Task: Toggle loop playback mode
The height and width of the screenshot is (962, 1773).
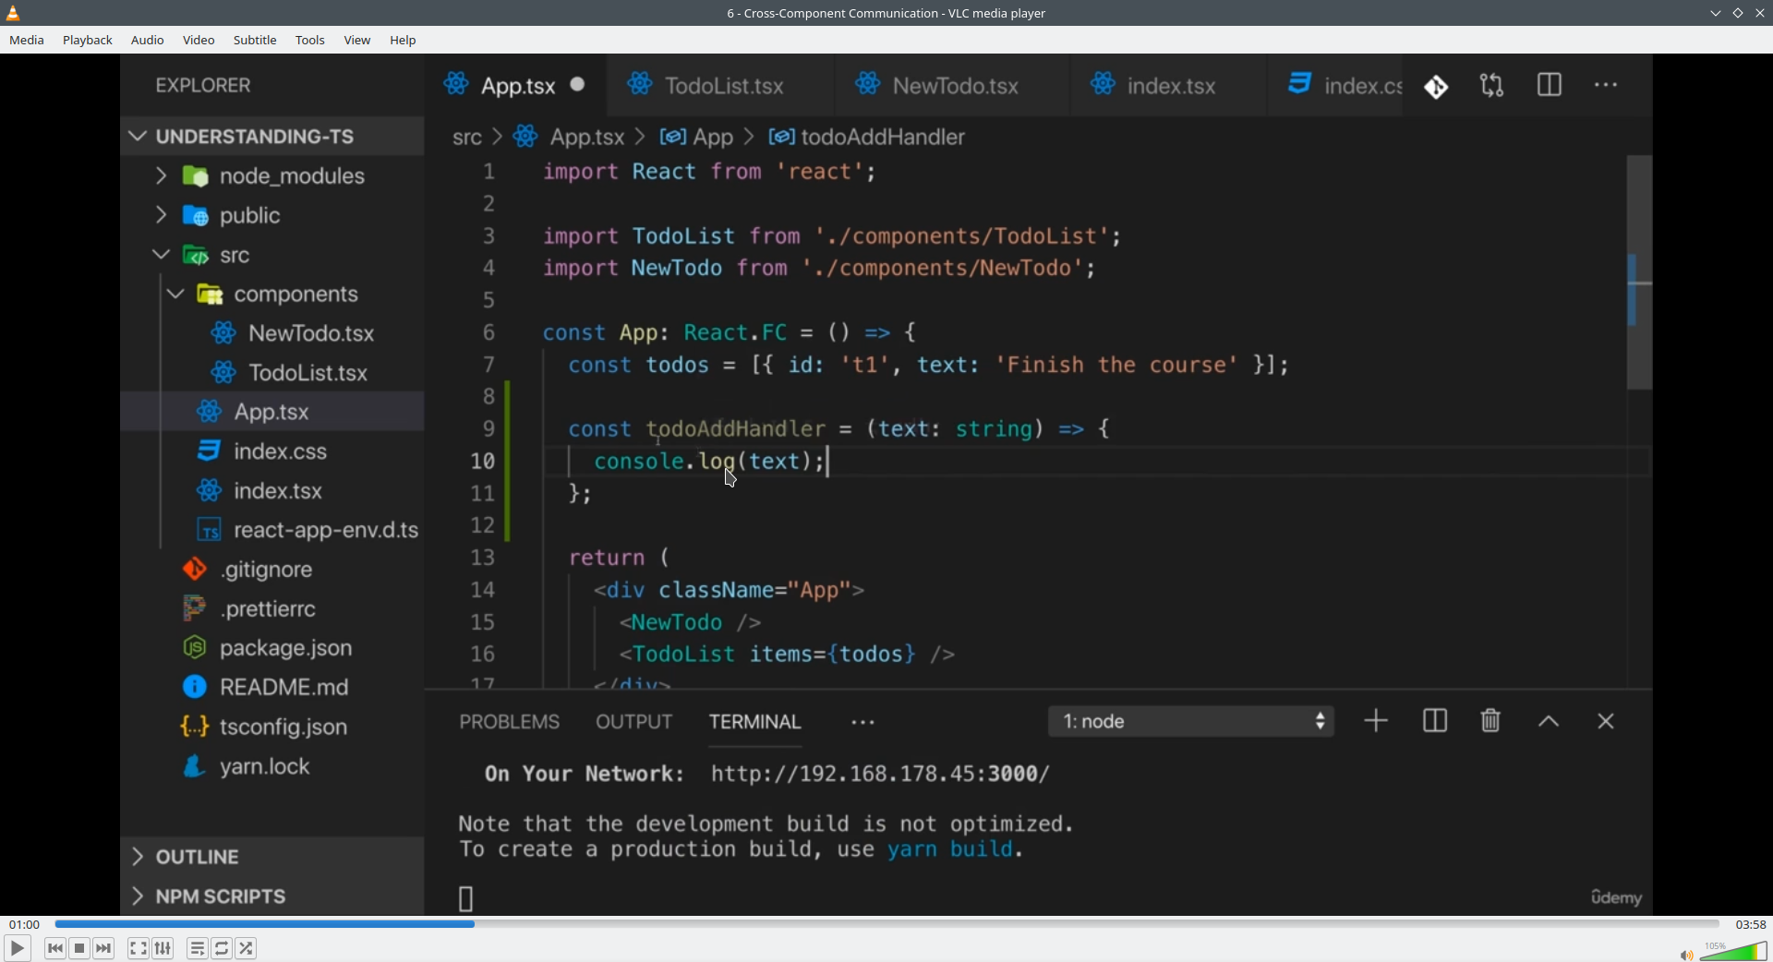Action: coord(223,948)
